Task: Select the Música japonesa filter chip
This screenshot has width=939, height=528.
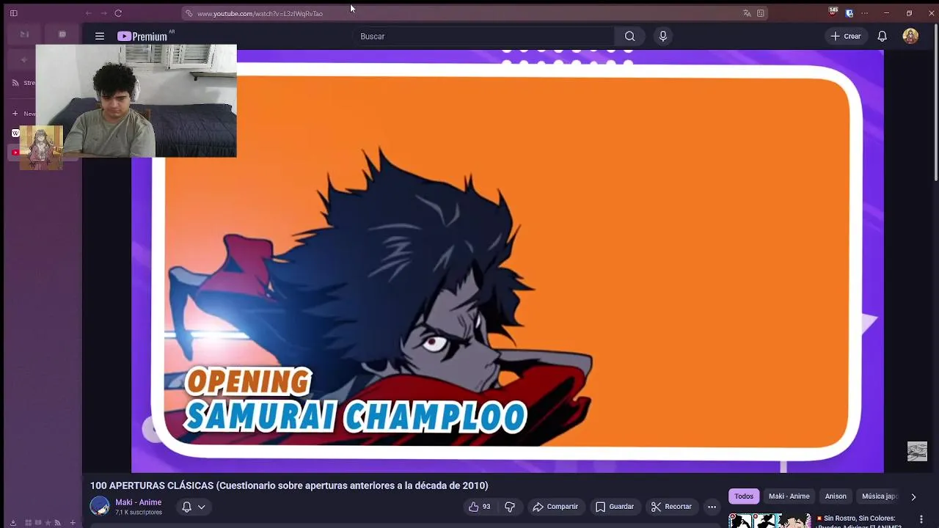Action: point(880,496)
